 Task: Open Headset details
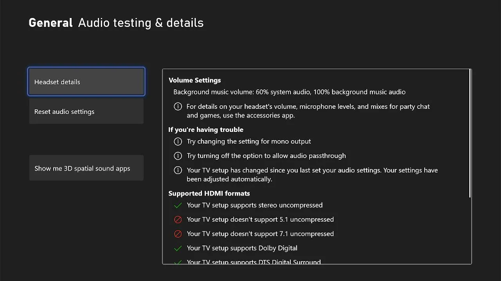pos(86,82)
